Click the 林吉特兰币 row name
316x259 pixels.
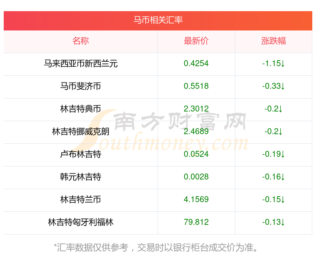[81, 200]
